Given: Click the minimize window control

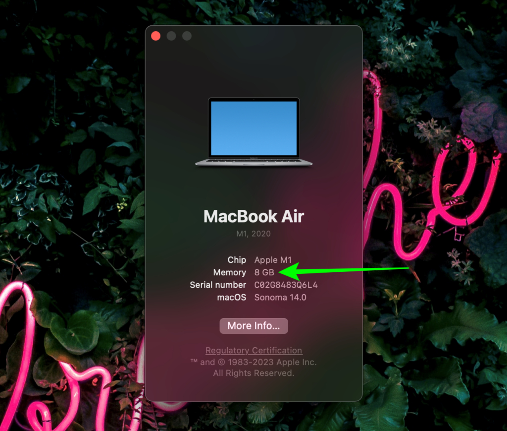Looking at the screenshot, I should tap(171, 36).
